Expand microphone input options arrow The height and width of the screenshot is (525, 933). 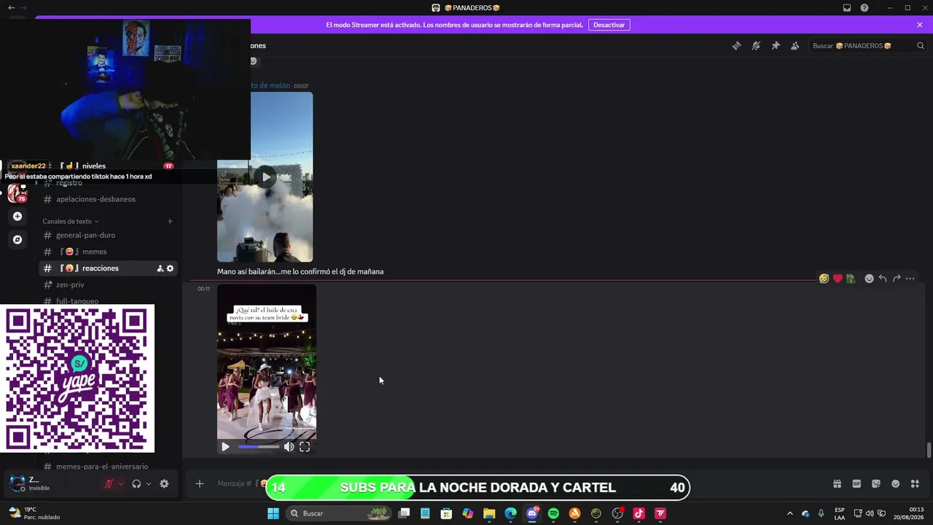click(x=121, y=483)
